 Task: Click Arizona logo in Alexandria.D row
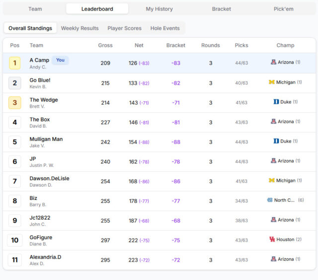coord(273,259)
